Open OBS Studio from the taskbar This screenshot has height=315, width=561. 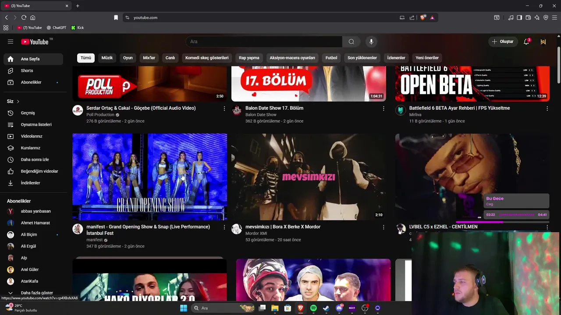tap(365, 308)
